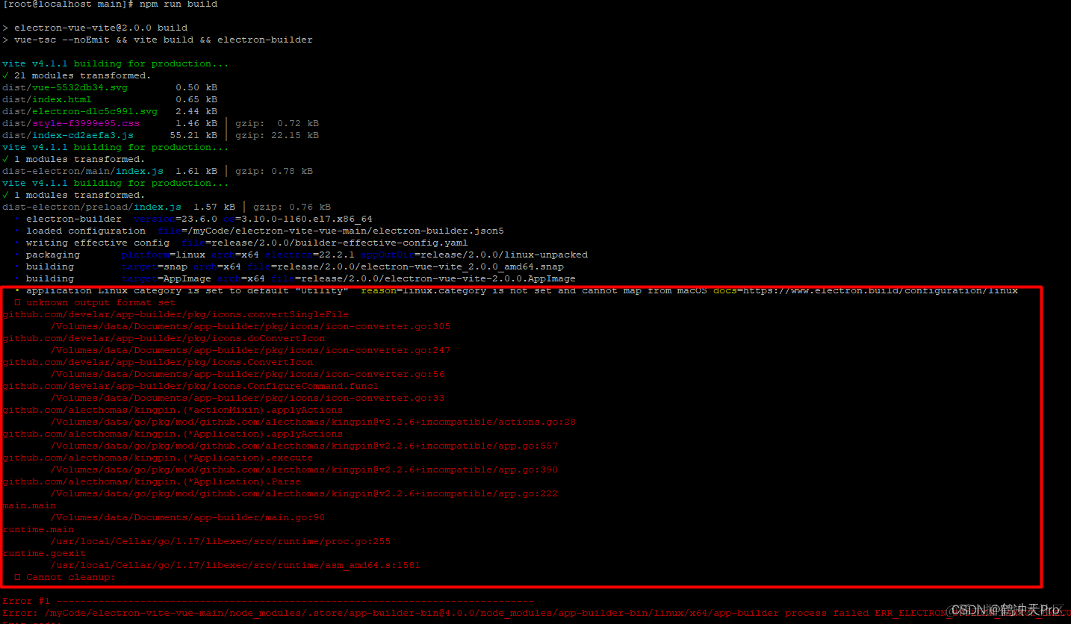Click the kingpin app.go:557 path line
Image resolution: width=1071 pixels, height=624 pixels.
click(304, 446)
